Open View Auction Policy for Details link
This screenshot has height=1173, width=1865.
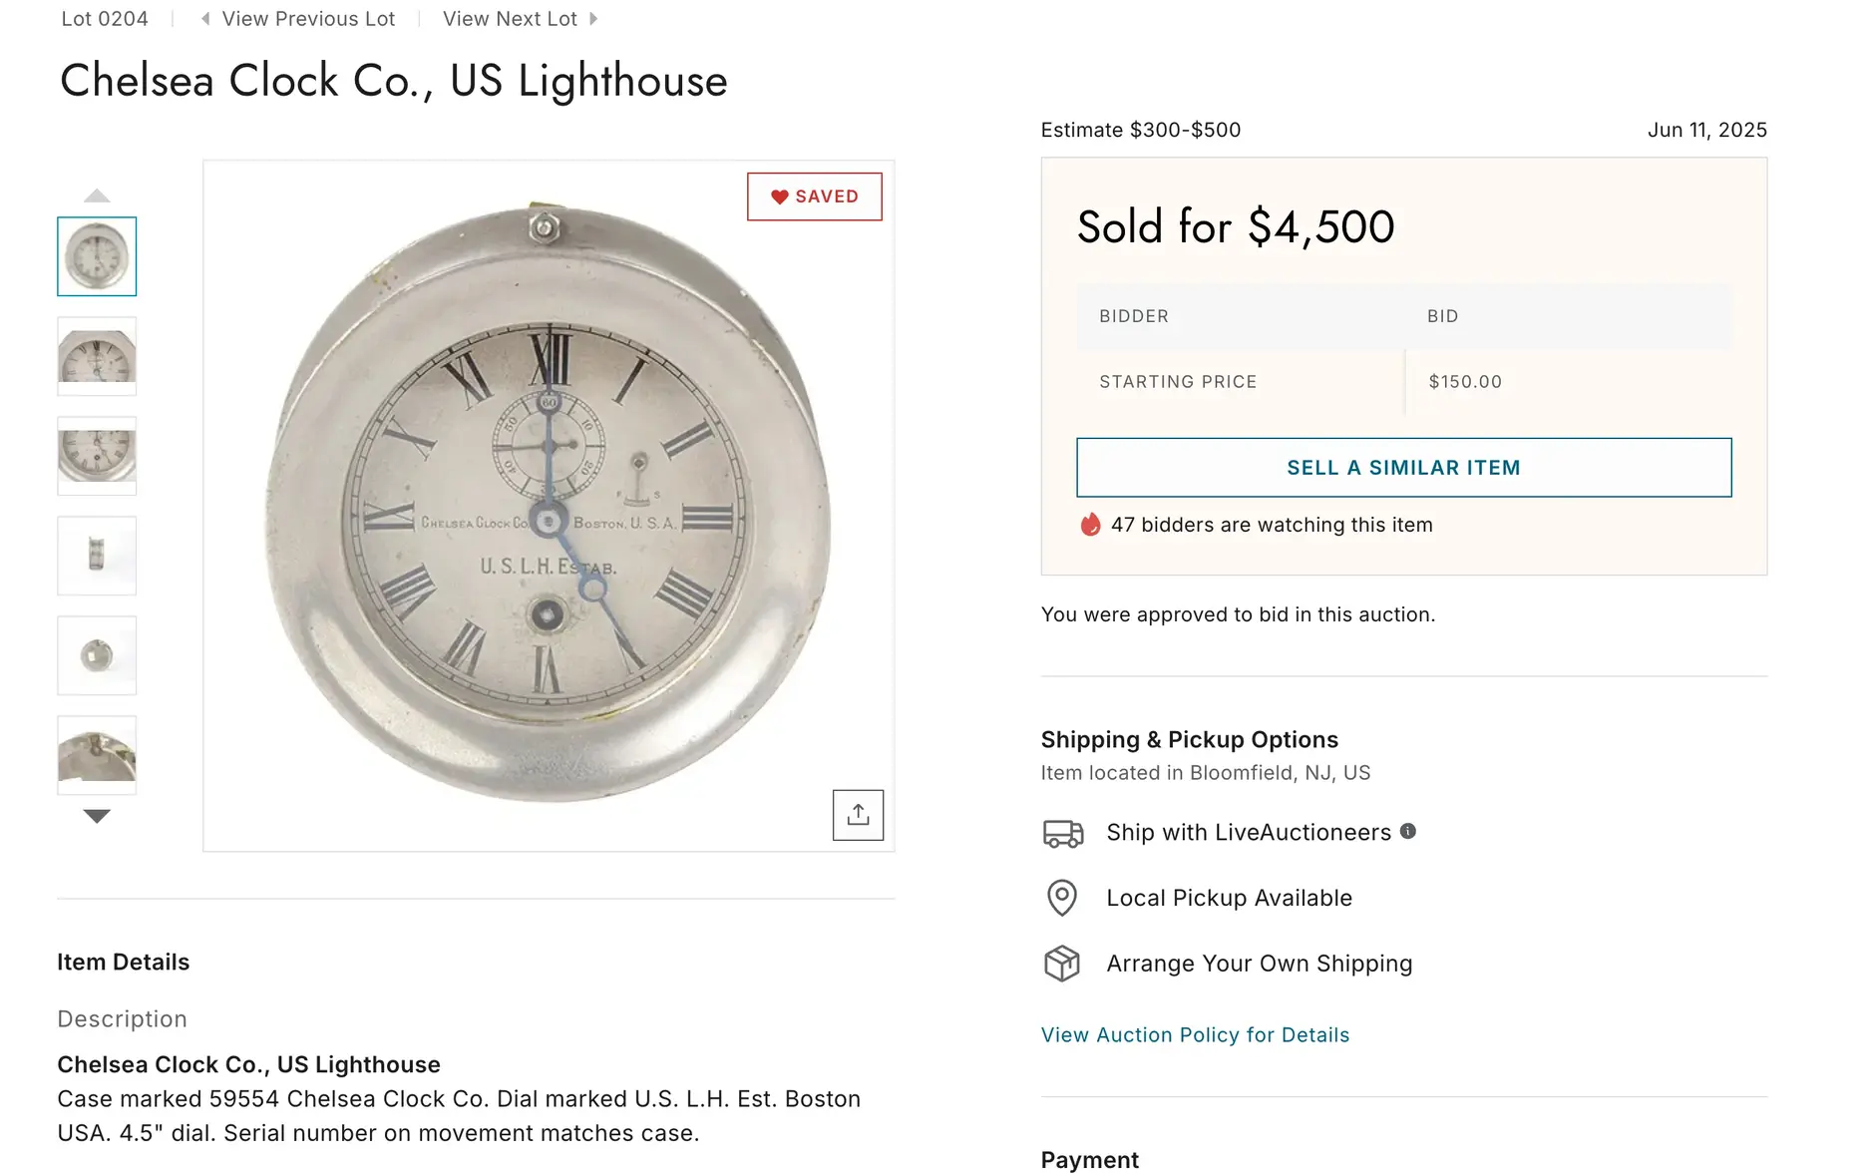point(1195,1035)
